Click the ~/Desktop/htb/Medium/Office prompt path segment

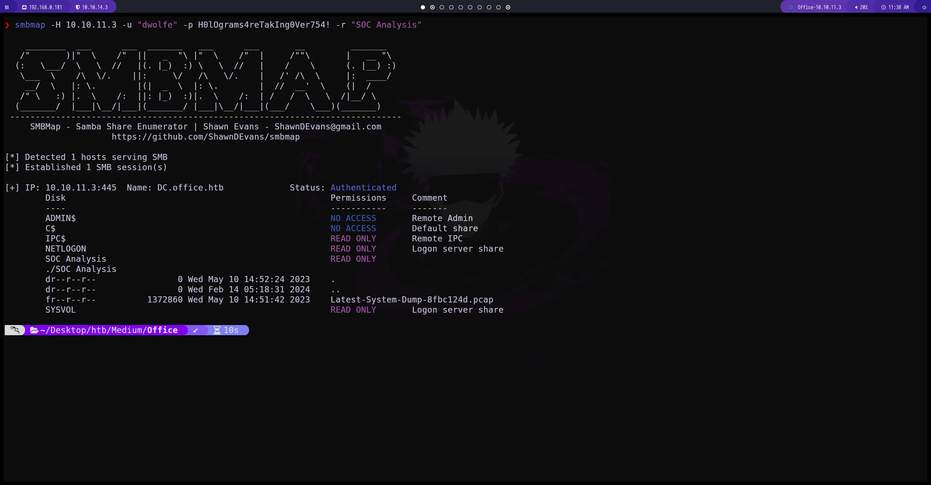click(x=109, y=330)
